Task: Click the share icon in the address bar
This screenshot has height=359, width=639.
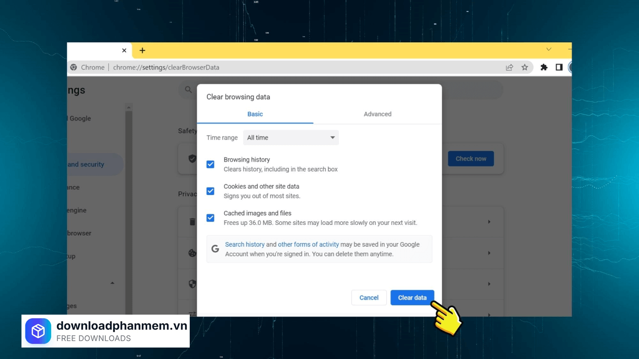Action: (x=509, y=67)
